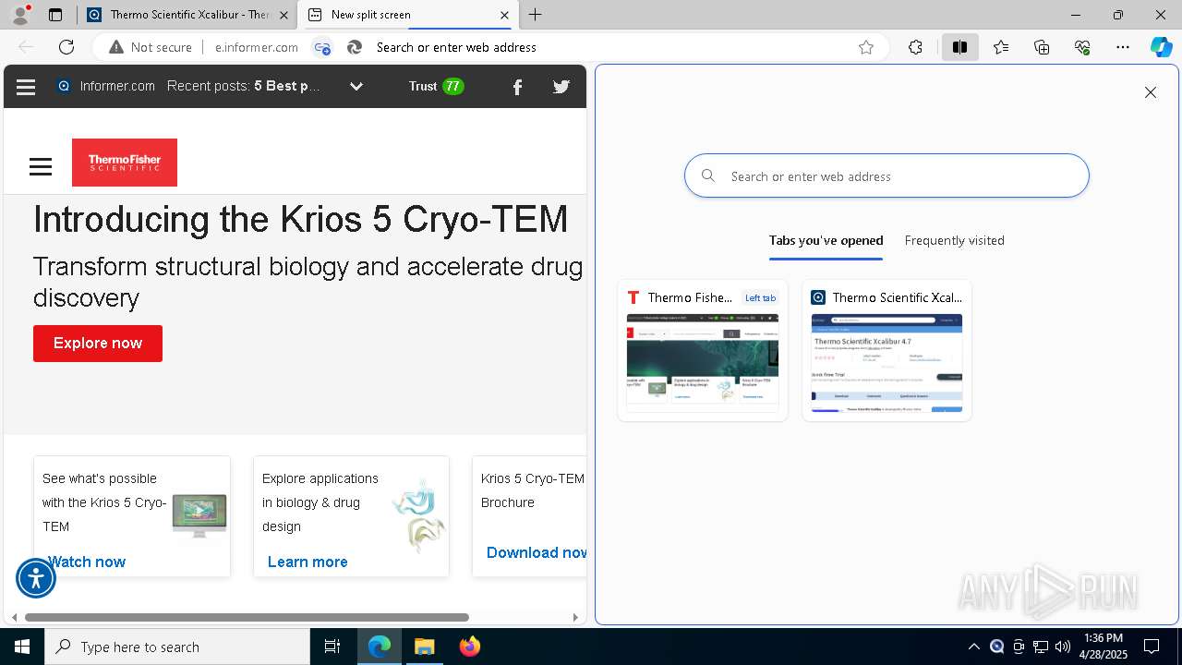The height and width of the screenshot is (665, 1182).
Task: Choose the Thermo Fisher tab card
Action: 703,351
